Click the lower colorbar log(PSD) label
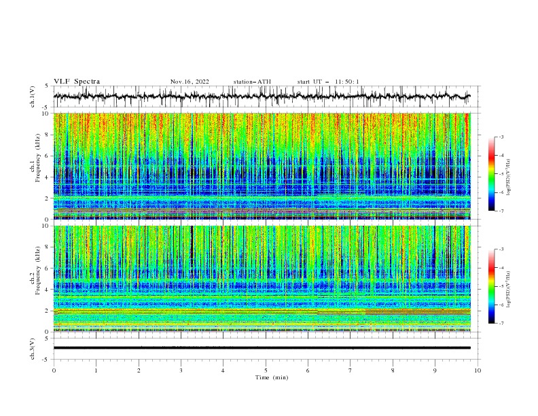The width and height of the screenshot is (538, 416). (x=509, y=290)
